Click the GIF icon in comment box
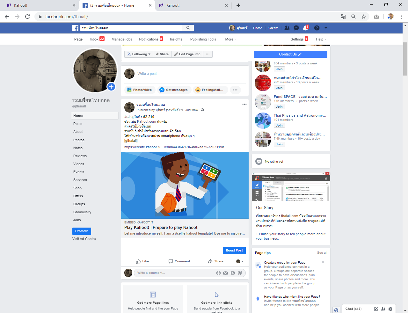 (x=233, y=273)
